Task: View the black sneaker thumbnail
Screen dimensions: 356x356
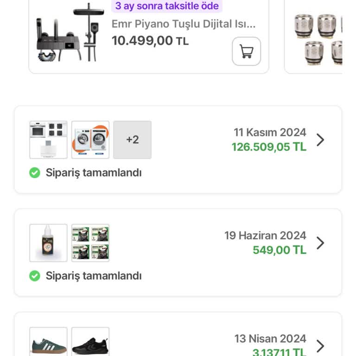Action: point(90,343)
